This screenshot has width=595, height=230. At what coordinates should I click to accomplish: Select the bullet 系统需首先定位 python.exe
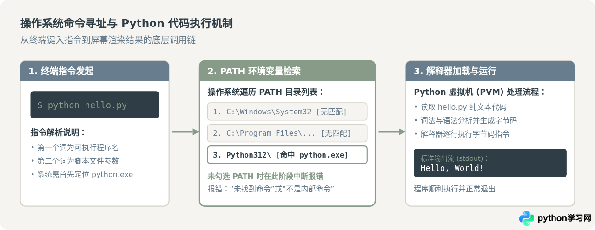[x=82, y=175]
